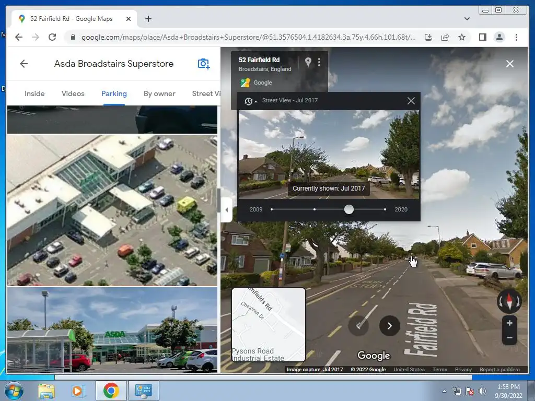Add a photo with camera plus icon
Viewport: 535px width, 401px height.
pos(204,64)
